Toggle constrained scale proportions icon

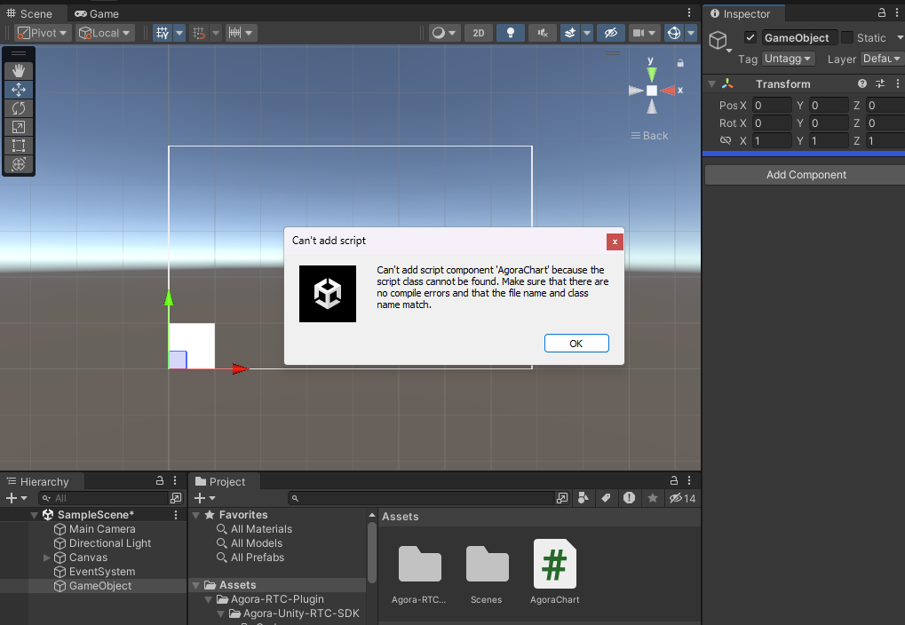(x=726, y=140)
